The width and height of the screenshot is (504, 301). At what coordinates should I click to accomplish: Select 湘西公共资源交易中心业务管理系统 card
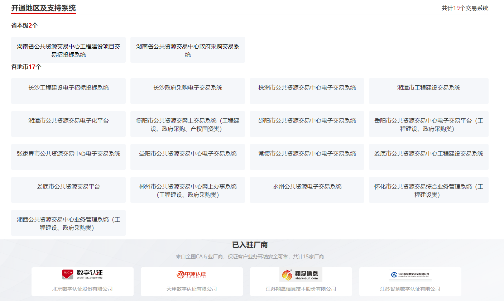pyautogui.click(x=68, y=223)
